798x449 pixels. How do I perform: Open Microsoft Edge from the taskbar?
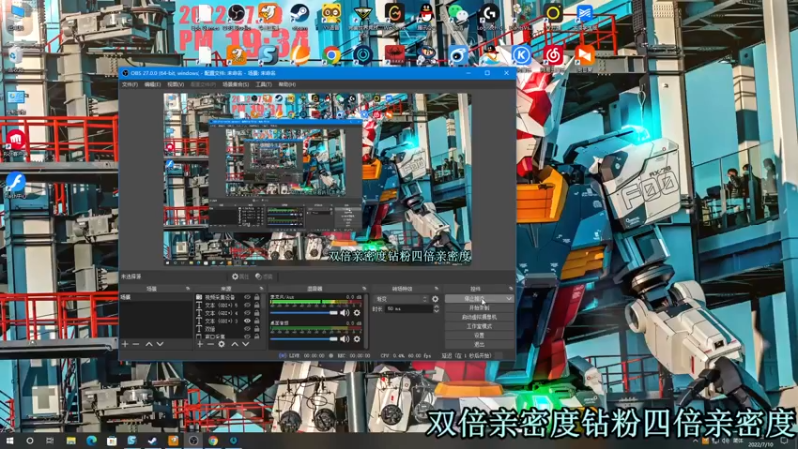pos(91,441)
